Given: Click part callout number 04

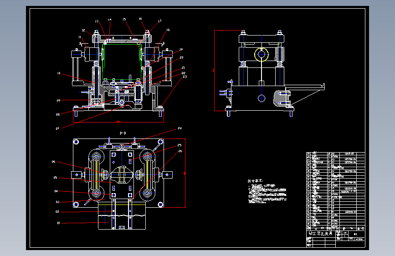Looking at the screenshot, I should click(x=56, y=191).
